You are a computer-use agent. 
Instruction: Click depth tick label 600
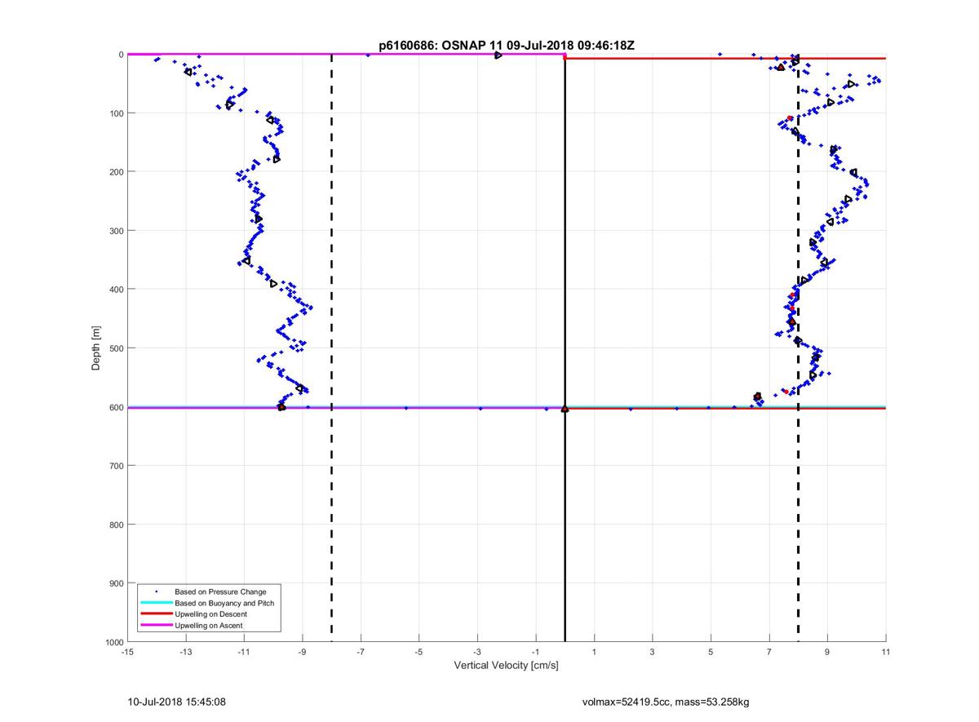coord(115,407)
